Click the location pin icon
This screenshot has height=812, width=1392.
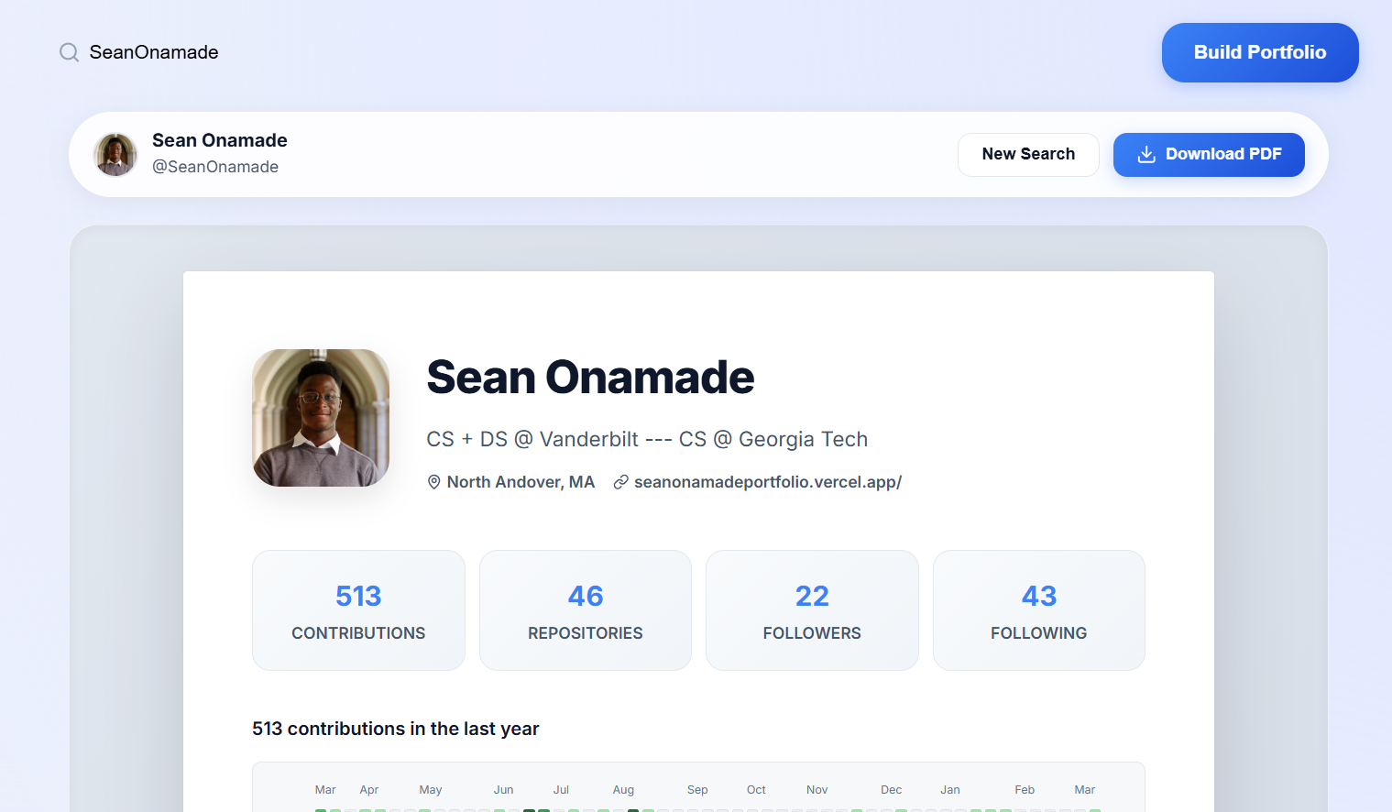point(434,482)
